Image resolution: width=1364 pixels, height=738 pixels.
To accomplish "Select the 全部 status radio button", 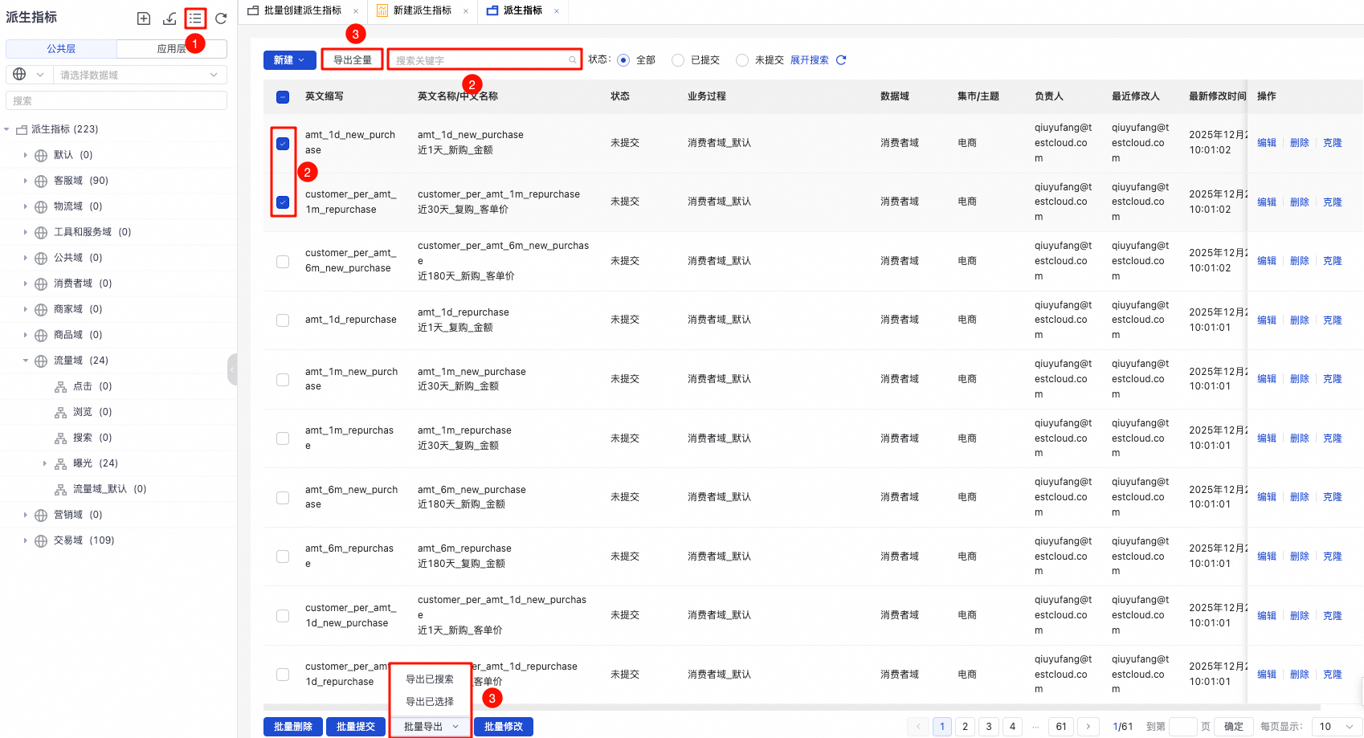I will 623,60.
